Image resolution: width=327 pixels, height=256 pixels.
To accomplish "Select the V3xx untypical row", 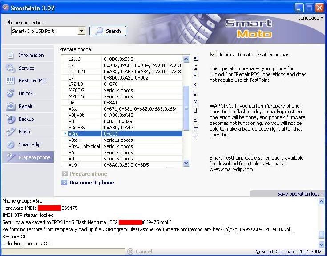I will pyautogui.click(x=122, y=146).
